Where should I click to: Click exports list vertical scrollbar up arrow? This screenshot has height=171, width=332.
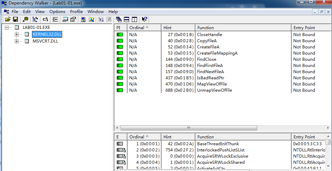[x=328, y=137]
